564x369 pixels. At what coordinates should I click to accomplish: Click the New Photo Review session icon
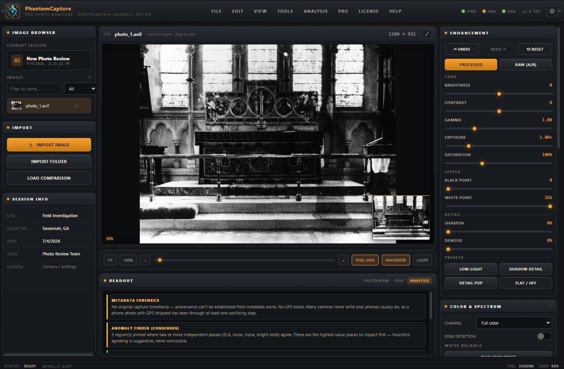[17, 60]
